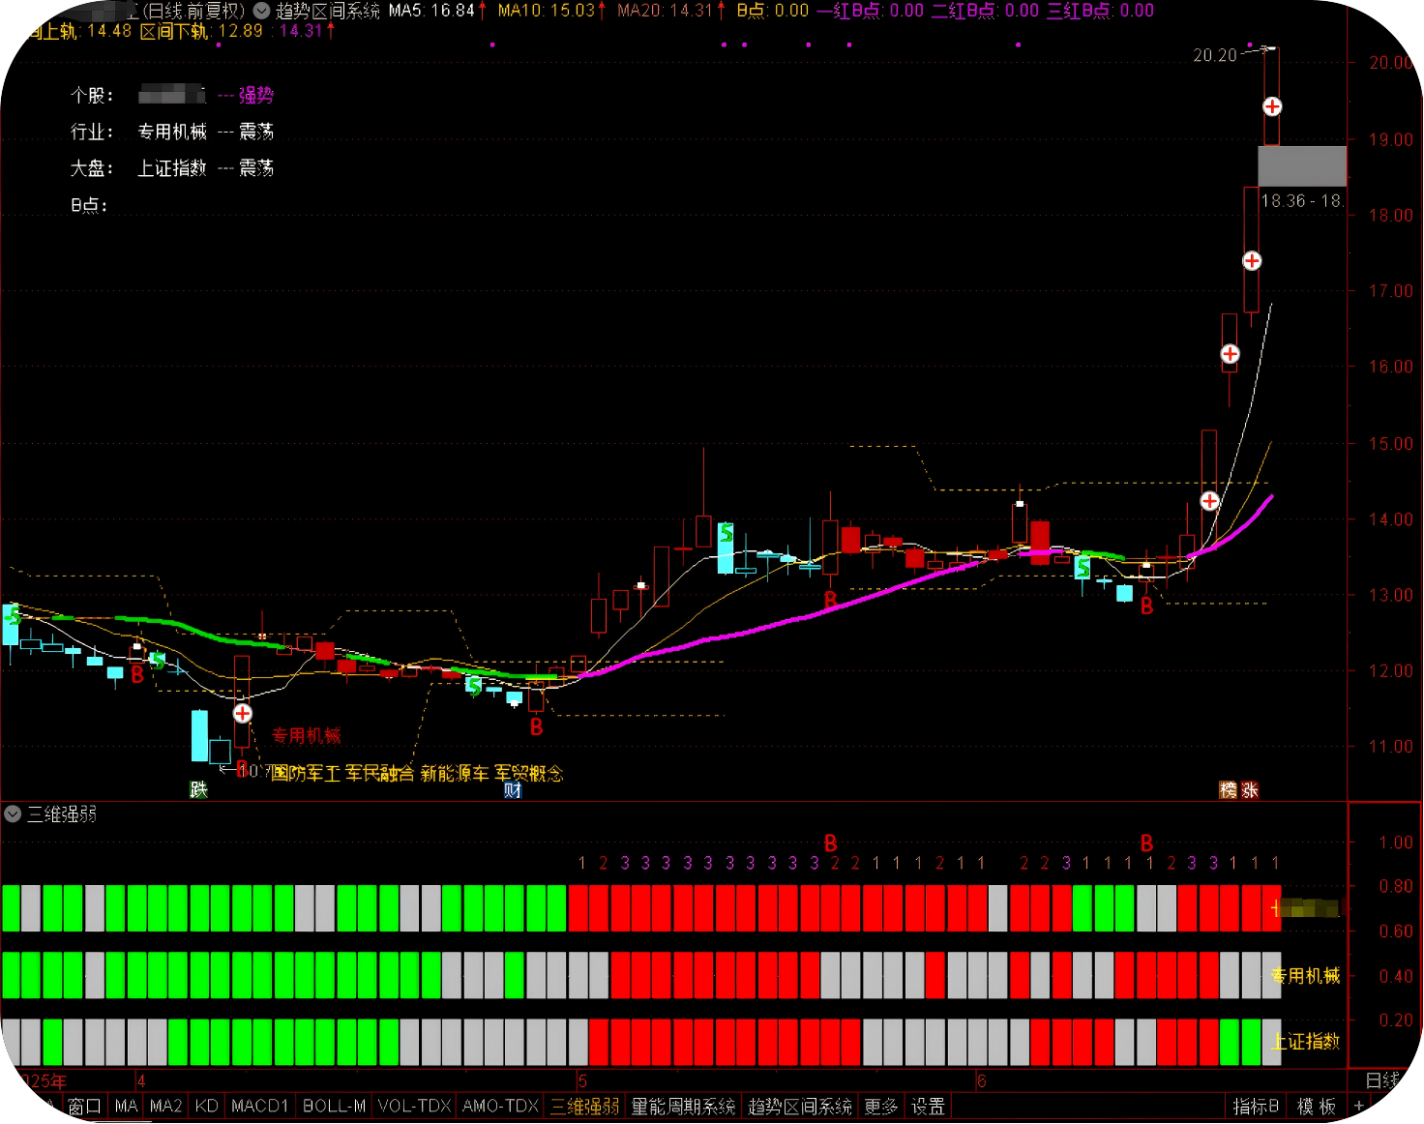Open the 更多 indicators list
Screen dimensions: 1424x1124
point(880,1106)
